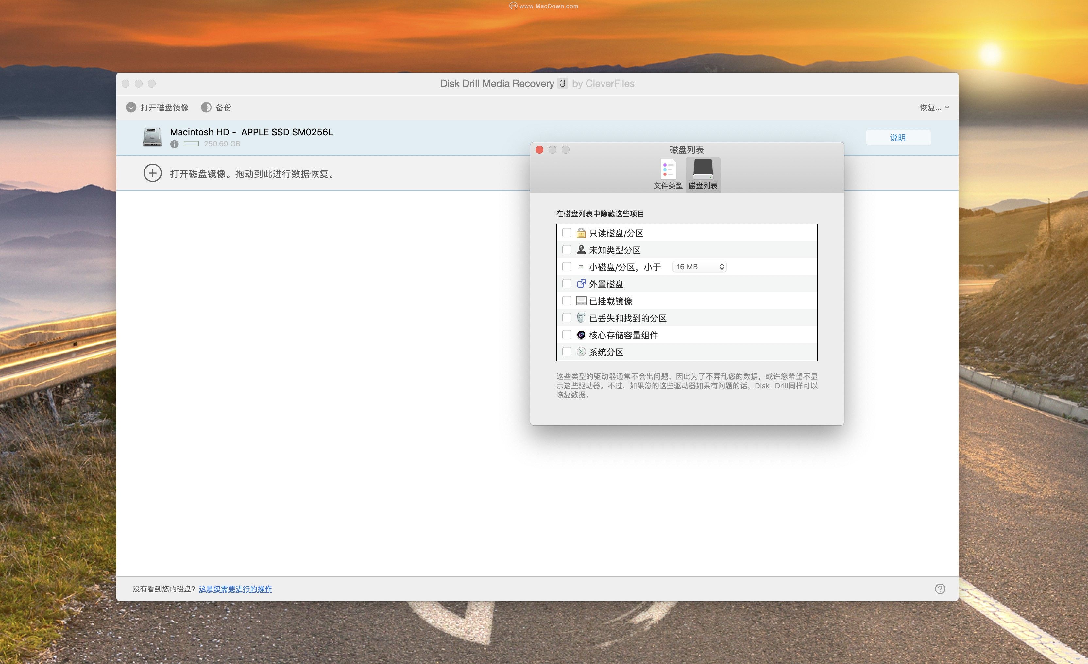Click the half-circle Backup icon
The height and width of the screenshot is (664, 1088).
tap(206, 107)
